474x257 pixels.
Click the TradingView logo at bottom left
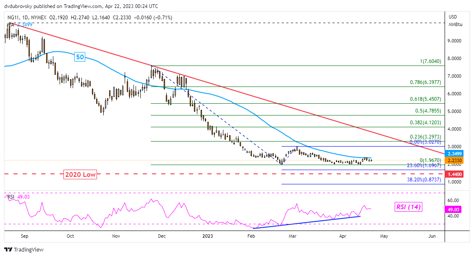[x=24, y=250]
